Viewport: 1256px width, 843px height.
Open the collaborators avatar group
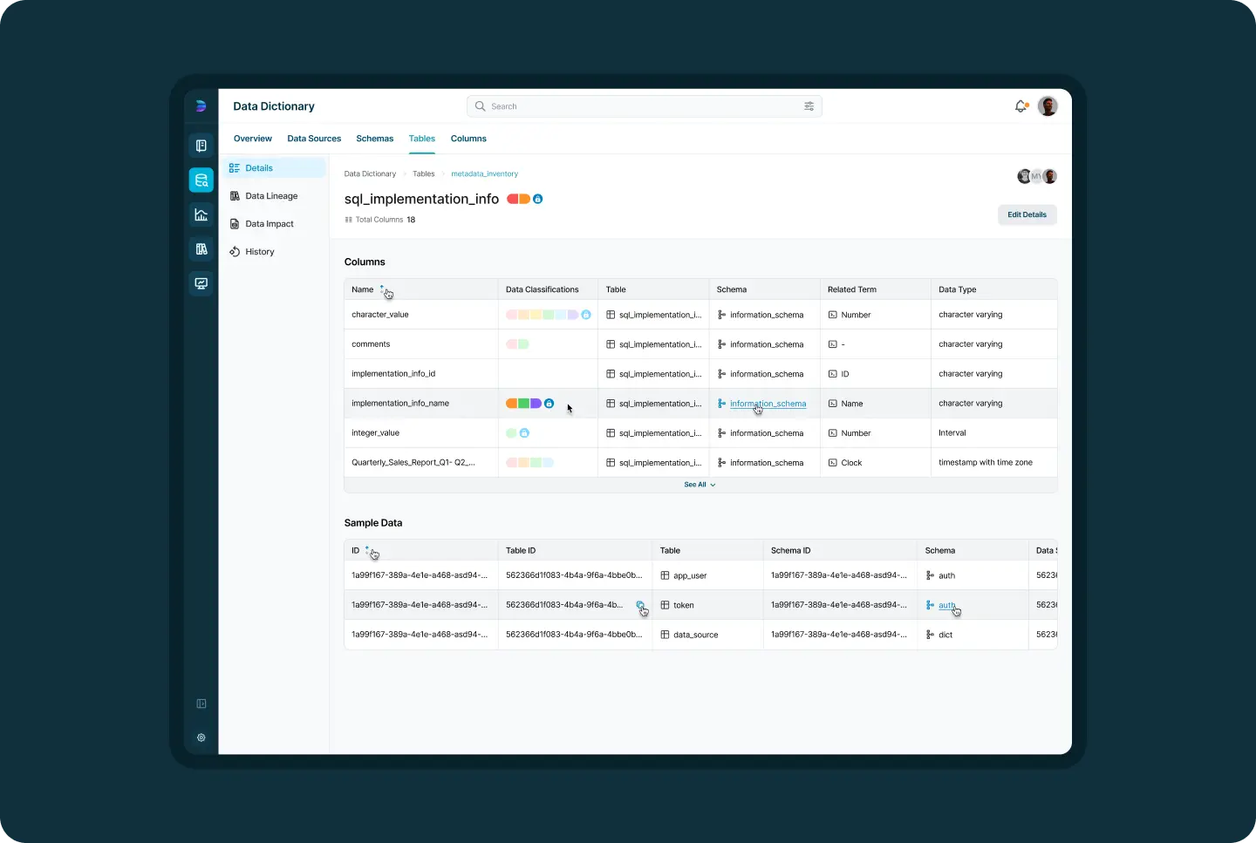coord(1037,176)
